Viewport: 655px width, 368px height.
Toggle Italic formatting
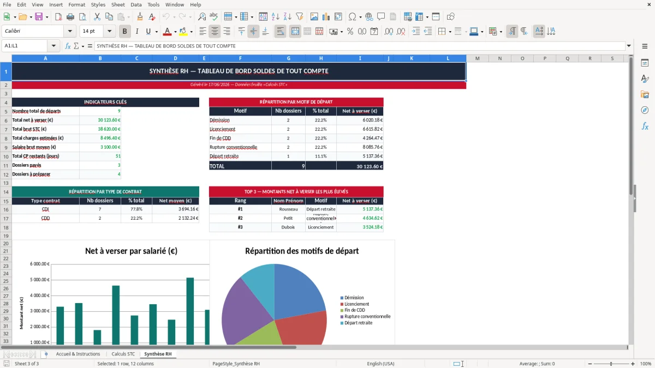pyautogui.click(x=136, y=32)
